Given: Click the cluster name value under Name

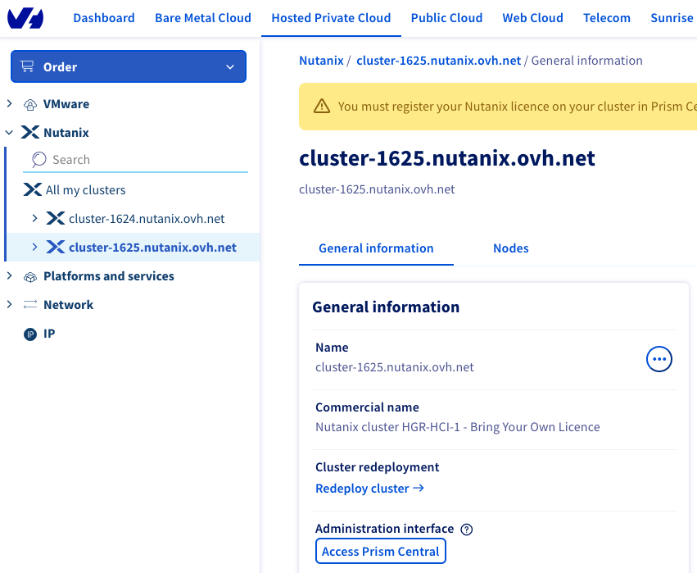Looking at the screenshot, I should coord(395,367).
